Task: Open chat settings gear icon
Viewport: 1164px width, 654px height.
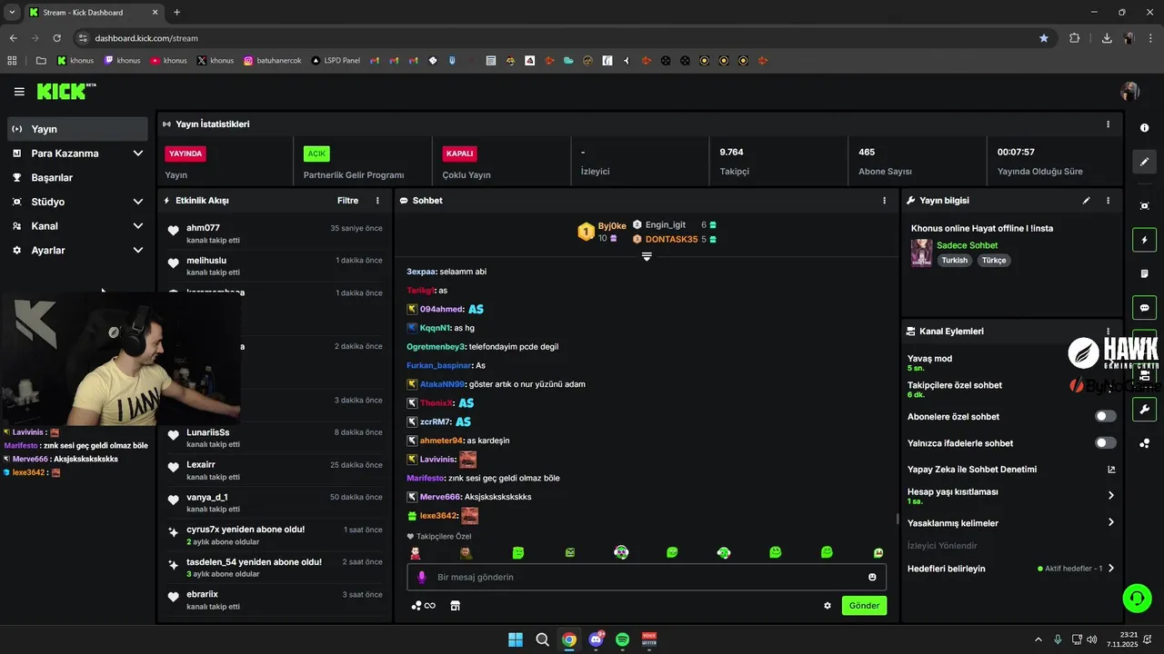Action: click(828, 606)
